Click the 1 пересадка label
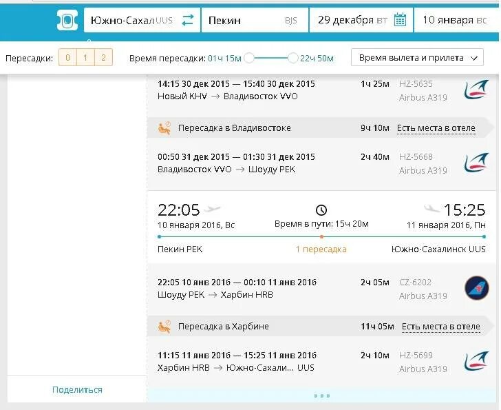 pos(321,249)
